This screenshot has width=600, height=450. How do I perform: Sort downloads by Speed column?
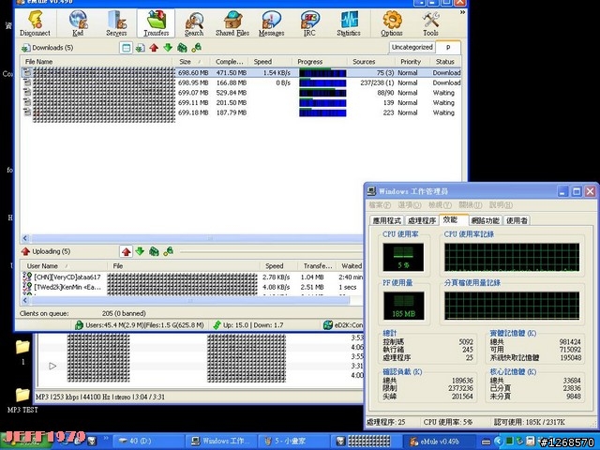(x=270, y=62)
